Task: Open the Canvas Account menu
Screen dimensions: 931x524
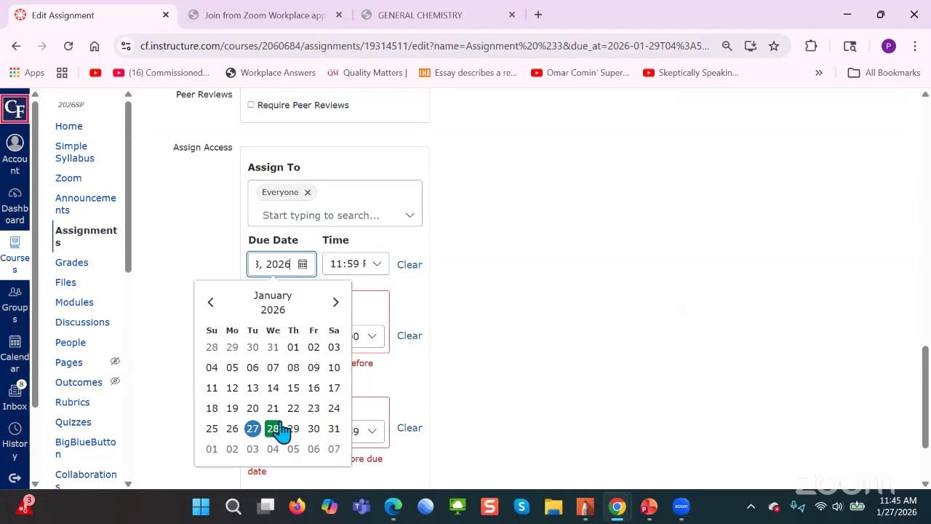Action: [15, 154]
